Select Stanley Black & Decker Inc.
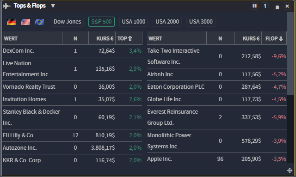 [72, 117]
